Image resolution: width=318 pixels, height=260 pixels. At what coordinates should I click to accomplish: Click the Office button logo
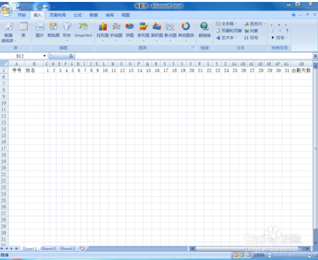point(6,10)
